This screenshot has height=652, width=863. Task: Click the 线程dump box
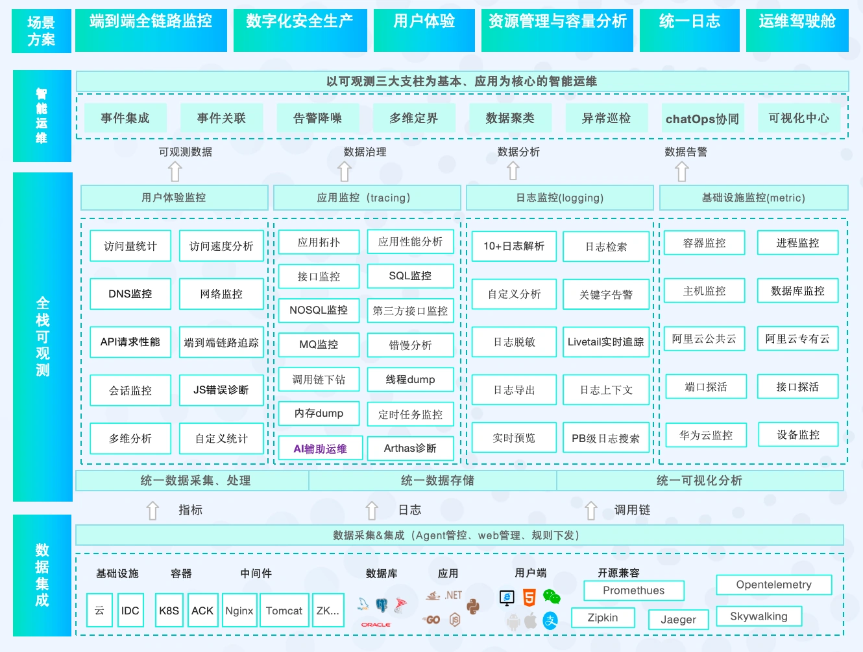(x=410, y=379)
